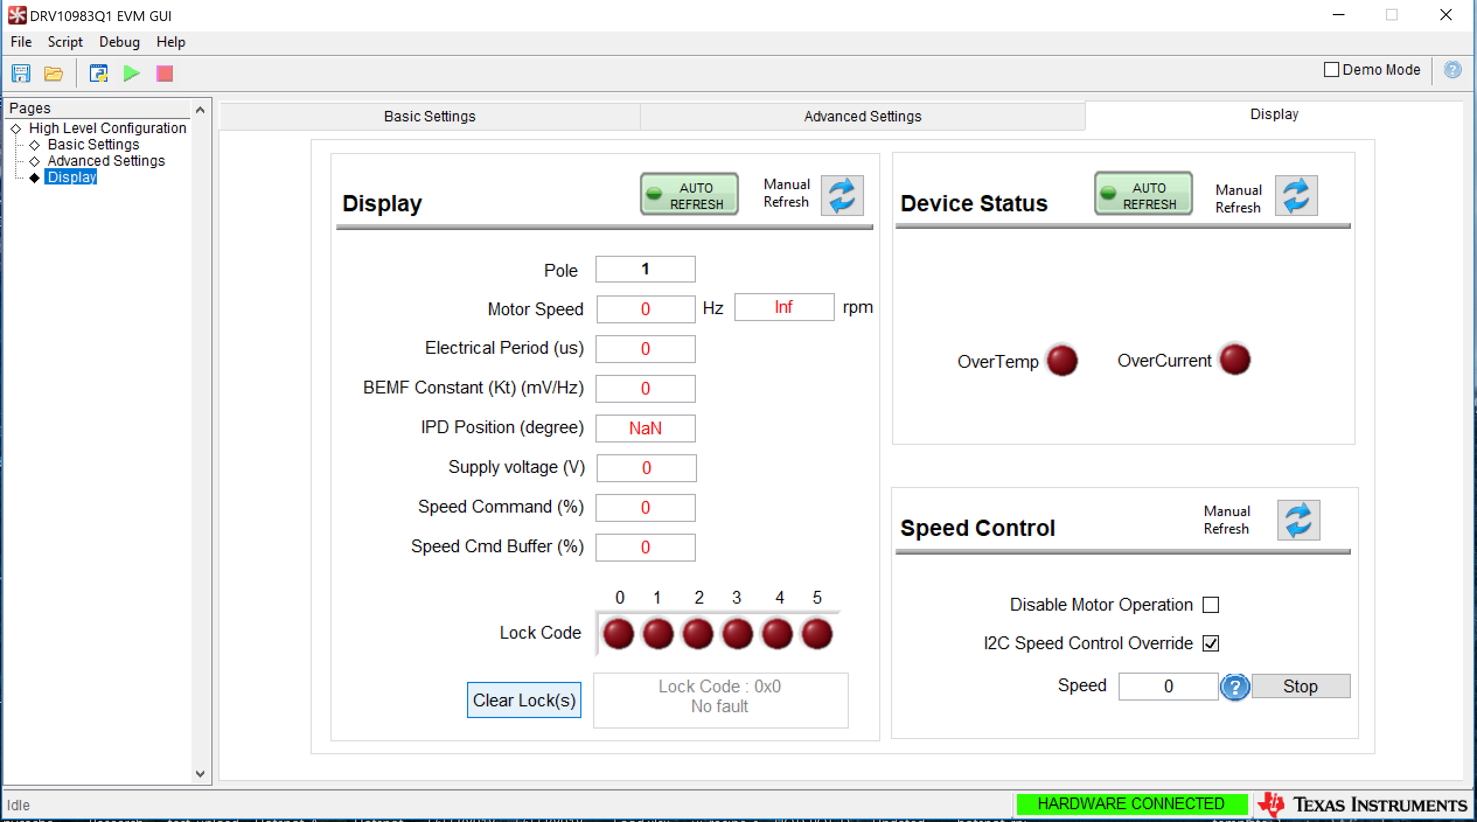1477x822 pixels.
Task: Toggle AUTO REFRESH in the Display panel
Action: pyautogui.click(x=689, y=194)
